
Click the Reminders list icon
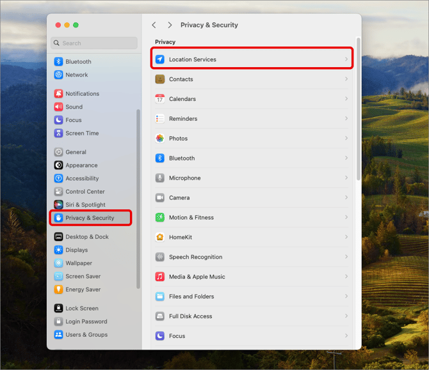click(160, 118)
